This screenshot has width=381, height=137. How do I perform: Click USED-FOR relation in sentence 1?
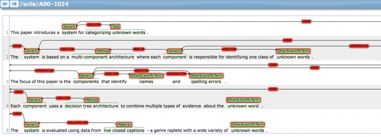[x=94, y=25]
